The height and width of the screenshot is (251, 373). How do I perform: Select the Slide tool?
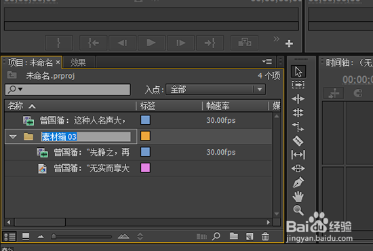[298, 169]
